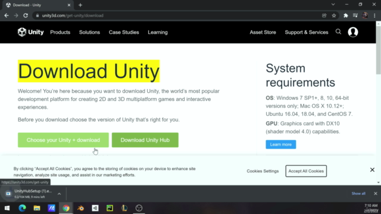Close the downloads bar

[x=376, y=194]
